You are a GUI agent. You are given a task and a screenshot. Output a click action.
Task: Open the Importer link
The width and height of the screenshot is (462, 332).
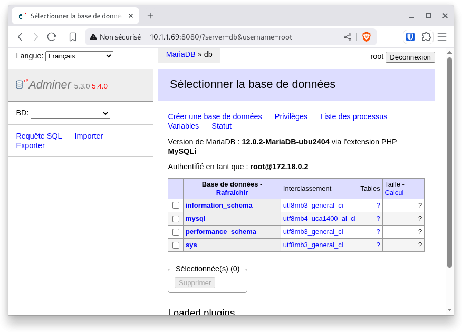89,136
